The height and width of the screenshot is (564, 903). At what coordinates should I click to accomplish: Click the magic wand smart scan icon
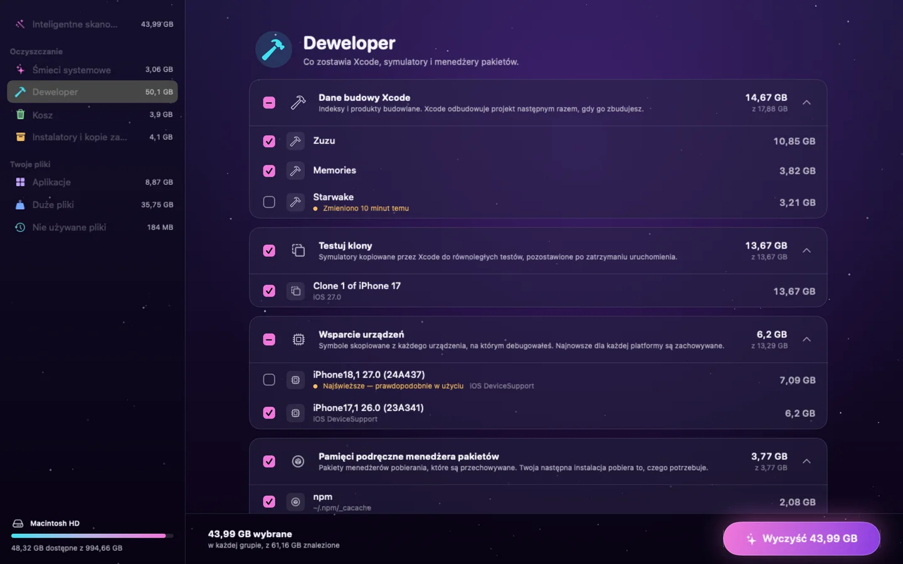pyautogui.click(x=20, y=24)
